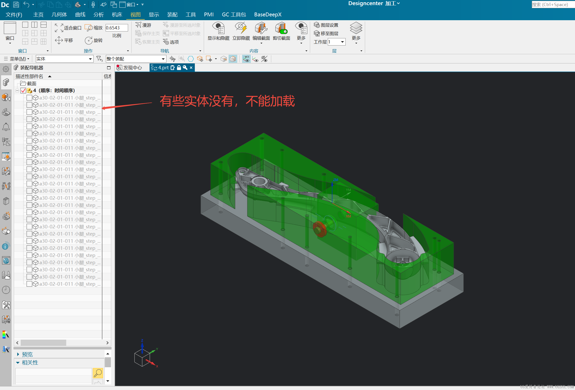Switch to the Analysis (分析) tab
The width and height of the screenshot is (575, 390).
[x=99, y=15]
